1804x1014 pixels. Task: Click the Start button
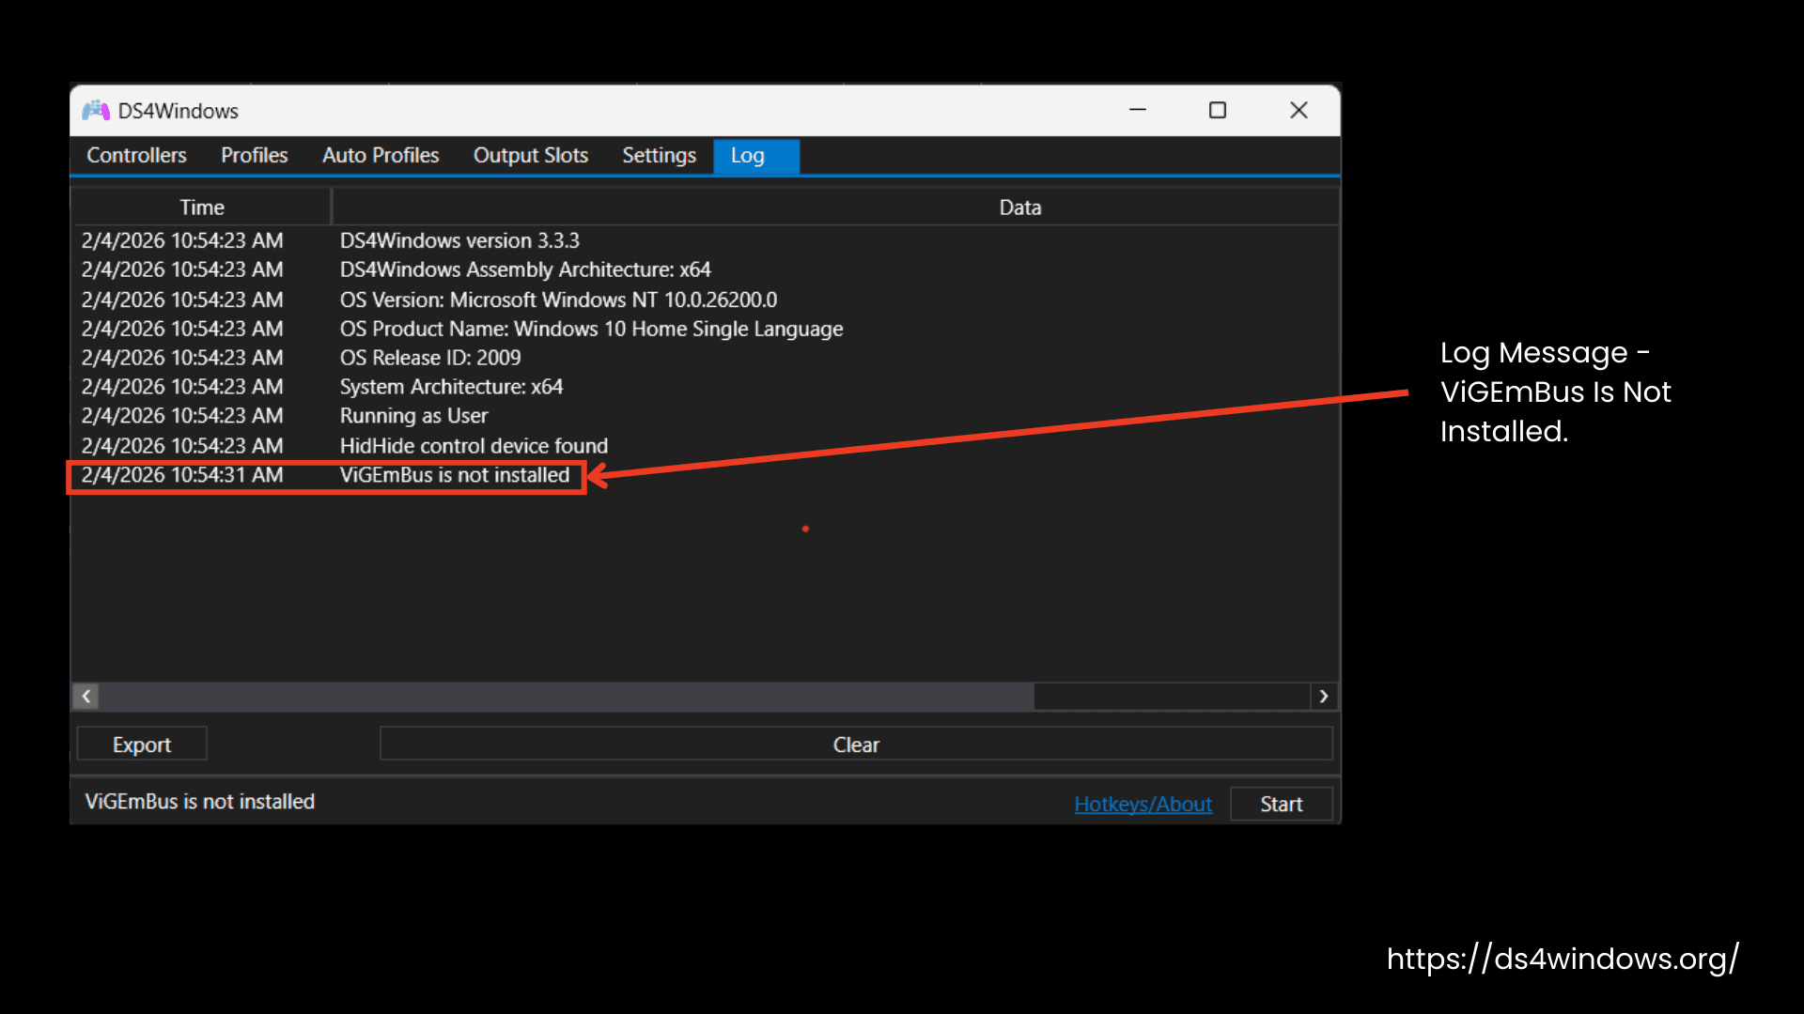click(x=1281, y=805)
